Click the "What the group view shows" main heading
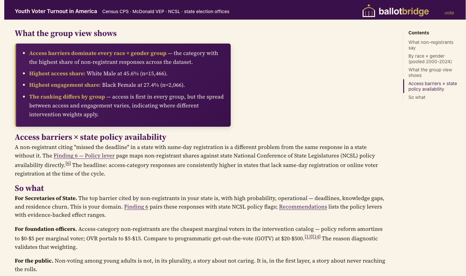 click(x=65, y=33)
